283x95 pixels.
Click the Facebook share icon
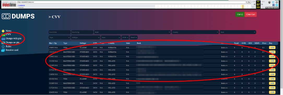pyautogui.click(x=274, y=5)
